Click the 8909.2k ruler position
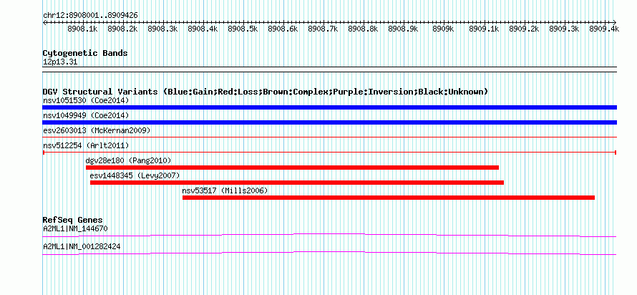Image resolution: width=637 pixels, height=295 pixels. point(524,29)
